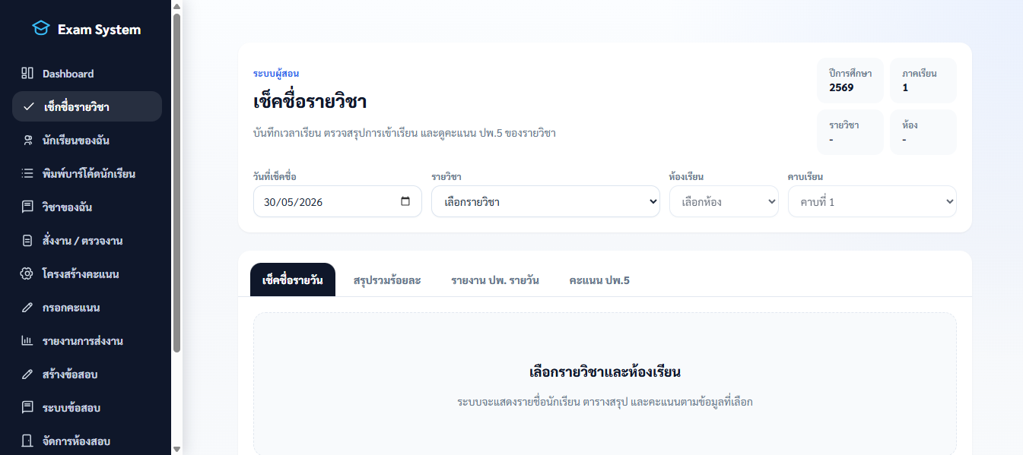Go to โครงสร้างคะแนน page

(x=87, y=274)
